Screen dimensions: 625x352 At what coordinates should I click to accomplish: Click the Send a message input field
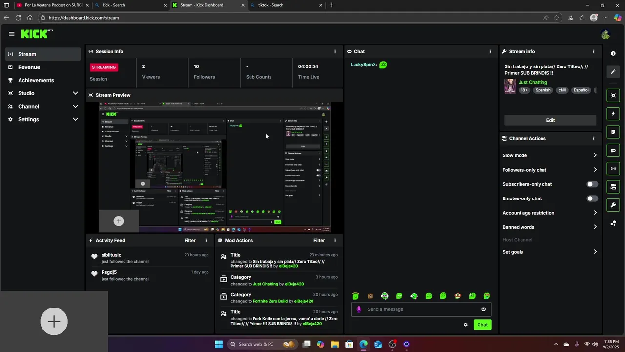point(421,309)
